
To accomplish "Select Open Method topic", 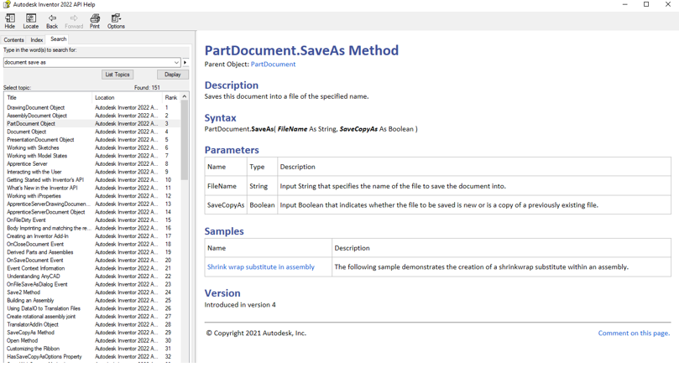I will point(22,340).
